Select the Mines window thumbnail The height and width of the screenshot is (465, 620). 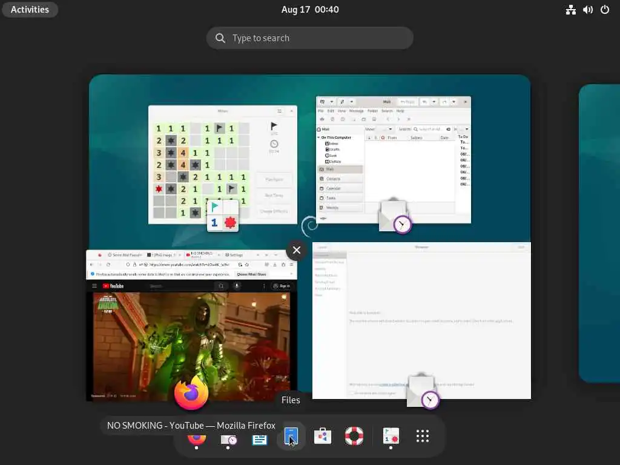pos(223,165)
